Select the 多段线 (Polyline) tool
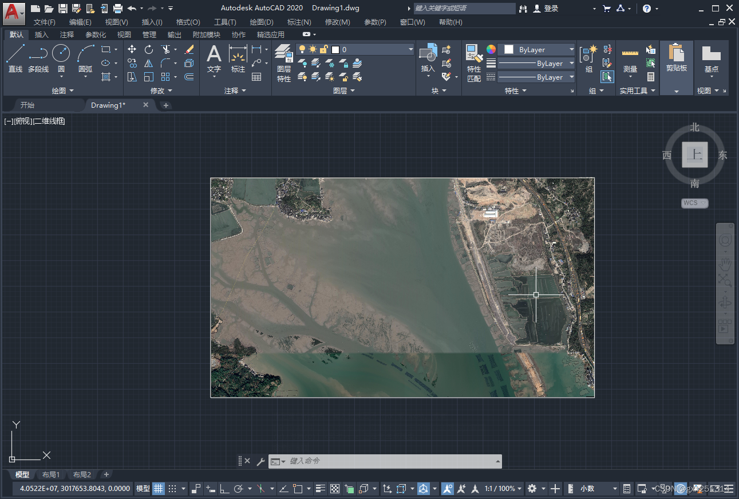This screenshot has width=739, height=499. tap(38, 58)
